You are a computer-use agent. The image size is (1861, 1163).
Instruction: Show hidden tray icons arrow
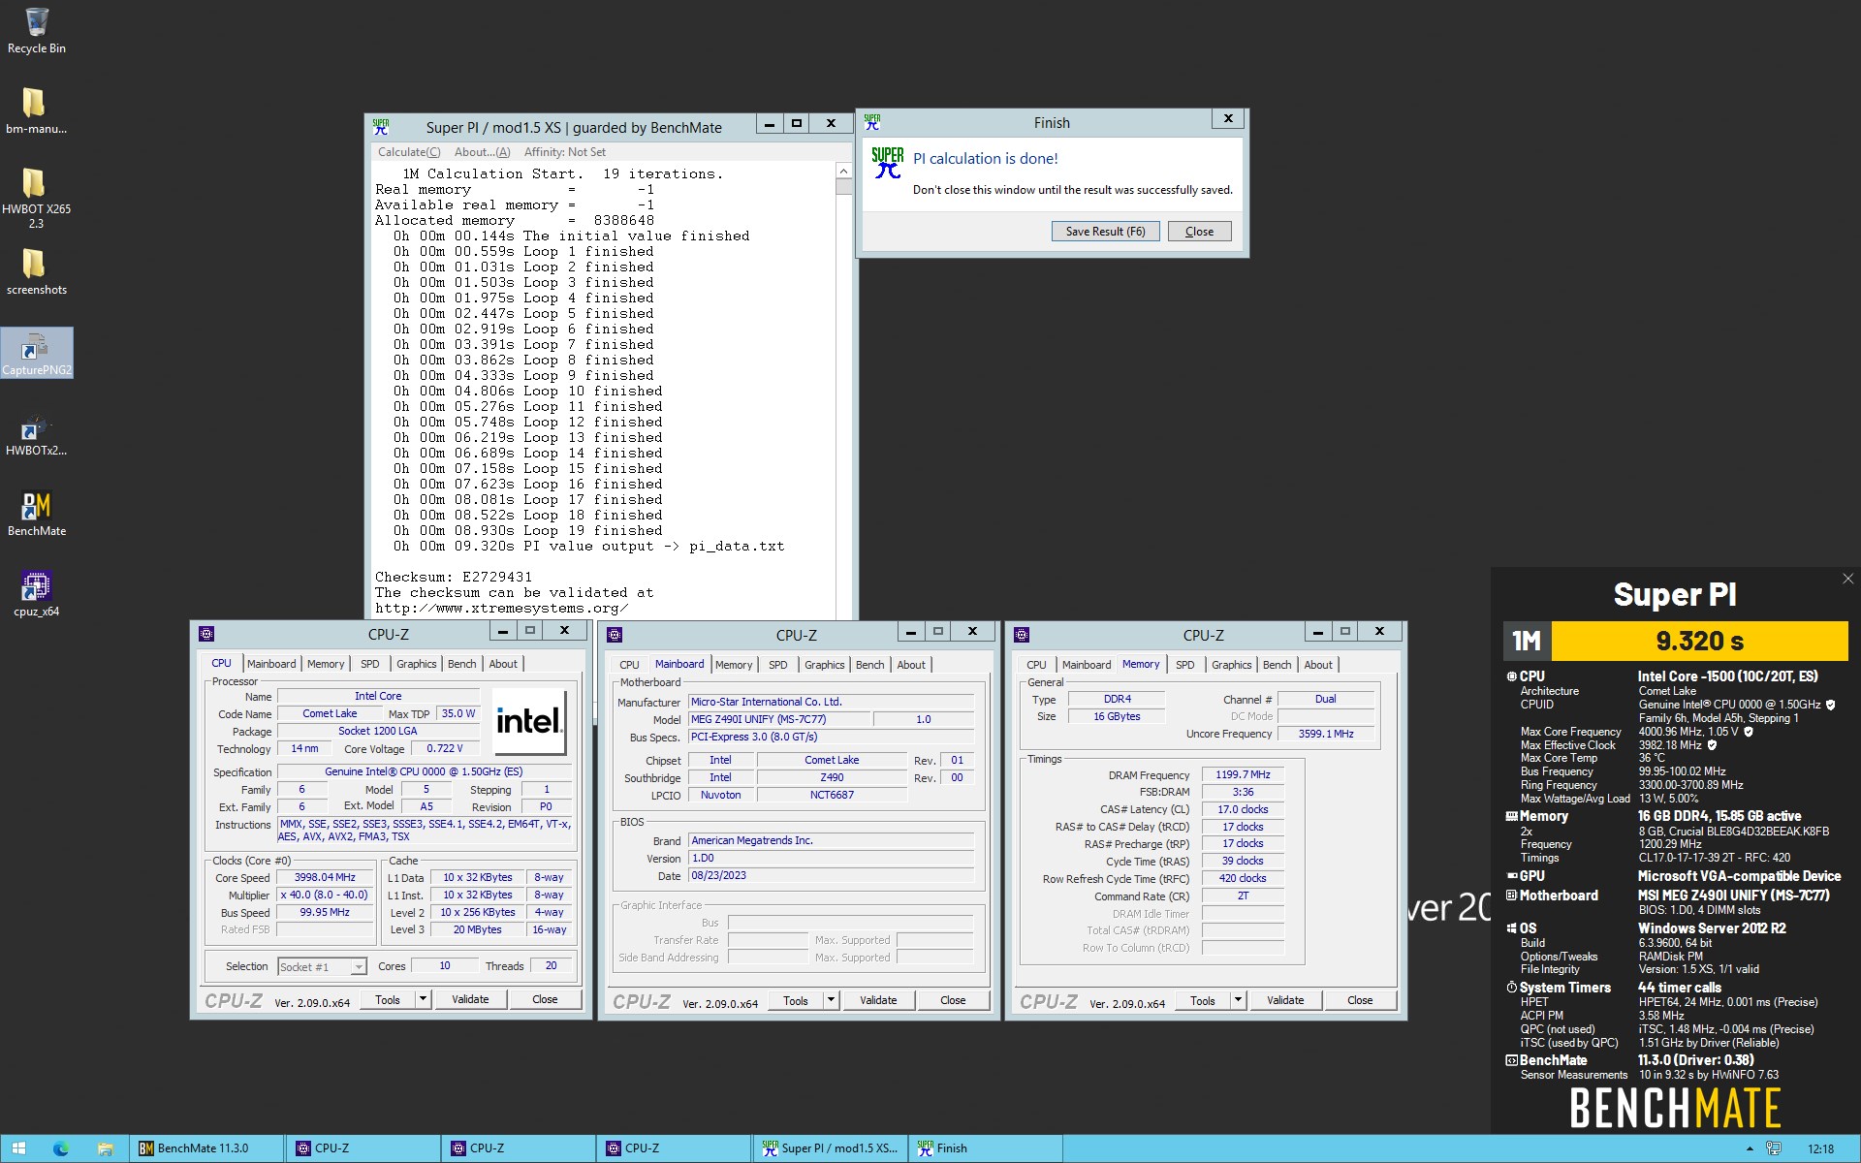coord(1750,1148)
